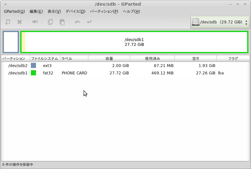Click the 67.21 MiB used cell
Viewport: 251px width, 169px height.
pos(164,66)
